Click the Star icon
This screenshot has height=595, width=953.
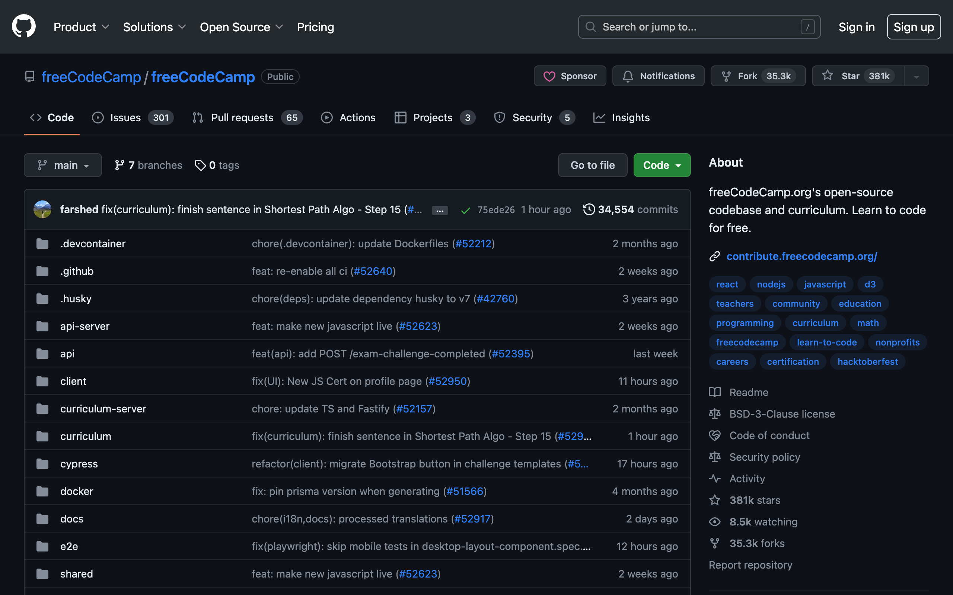click(828, 75)
